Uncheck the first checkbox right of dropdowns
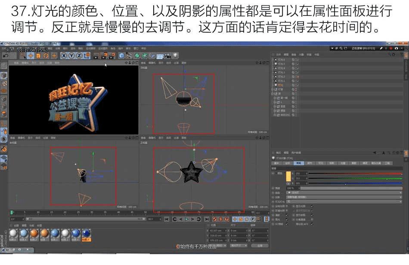 coord(312,206)
